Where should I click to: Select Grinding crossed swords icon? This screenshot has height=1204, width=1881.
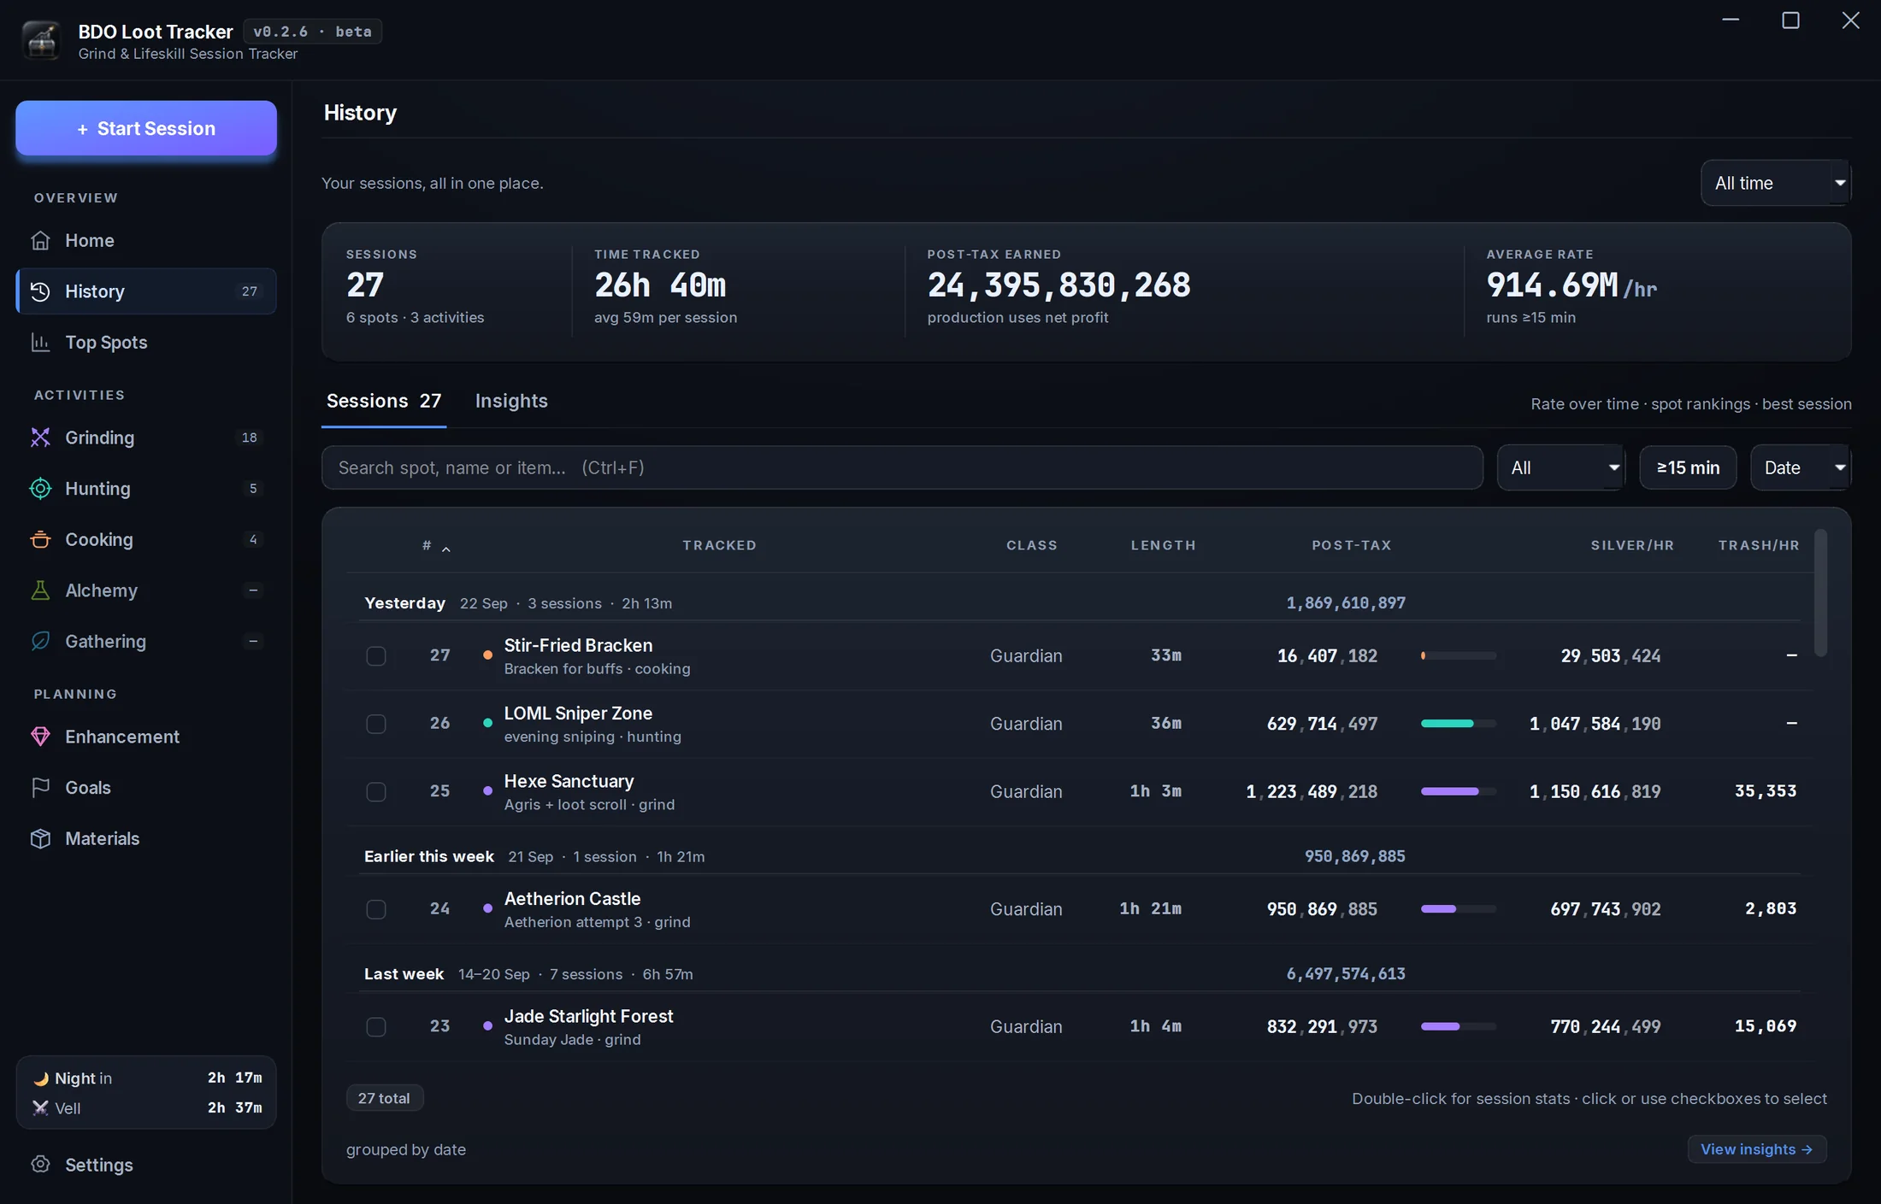40,438
